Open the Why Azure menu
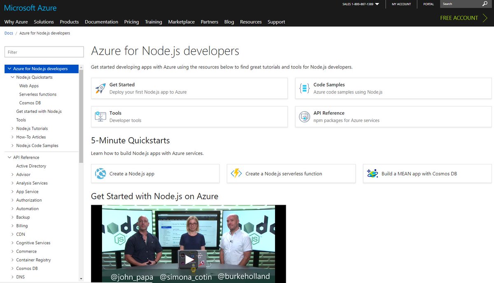Viewport: 494px width, 283px height. pyautogui.click(x=16, y=22)
